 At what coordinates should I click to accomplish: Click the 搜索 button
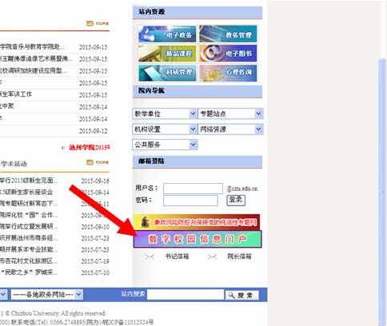click(242, 295)
